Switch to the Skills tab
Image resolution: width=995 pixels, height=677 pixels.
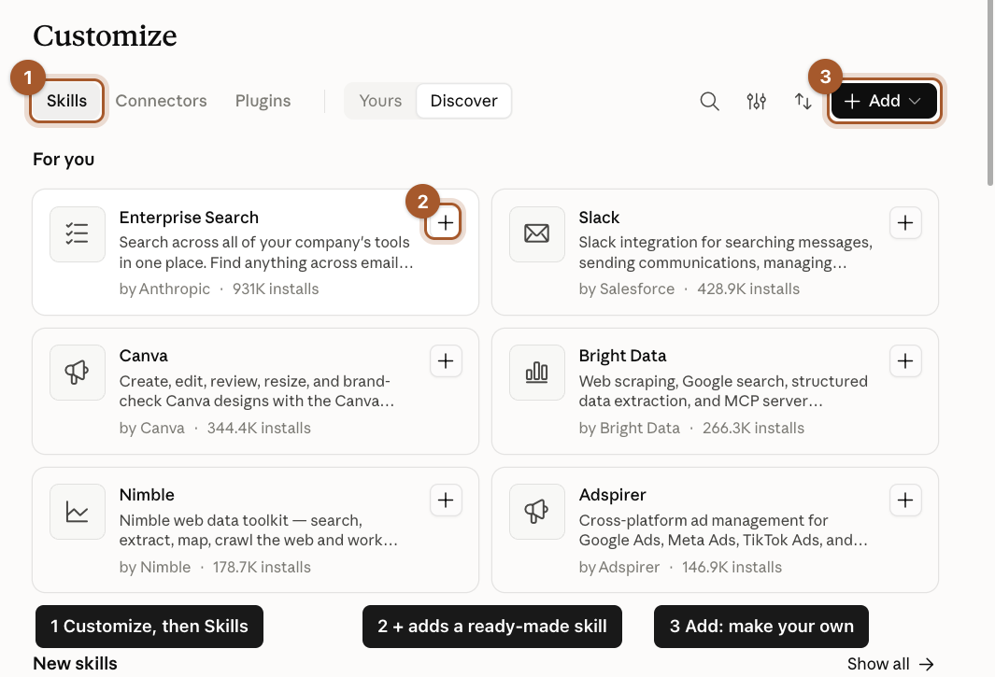(x=66, y=101)
